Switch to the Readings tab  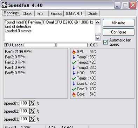click(11, 13)
